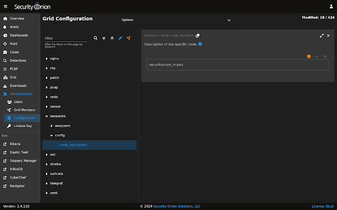Select Configuration in the sidebar
The width and height of the screenshot is (337, 210).
coord(22,118)
